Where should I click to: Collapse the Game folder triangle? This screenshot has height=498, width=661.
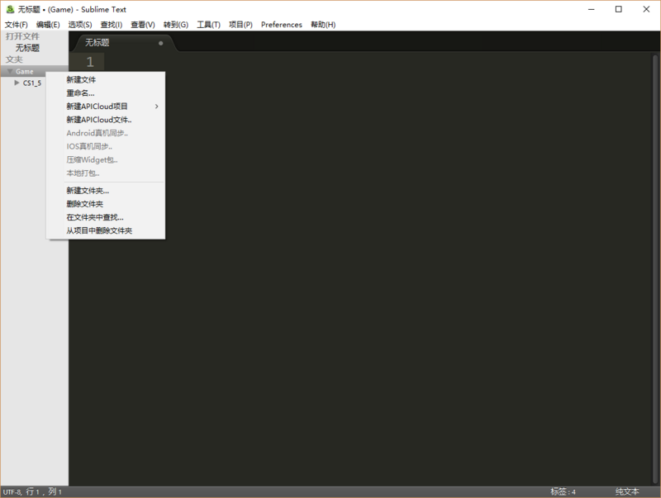pos(10,71)
